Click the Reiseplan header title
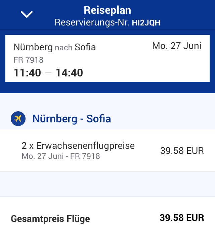215x238 pixels. click(x=107, y=10)
